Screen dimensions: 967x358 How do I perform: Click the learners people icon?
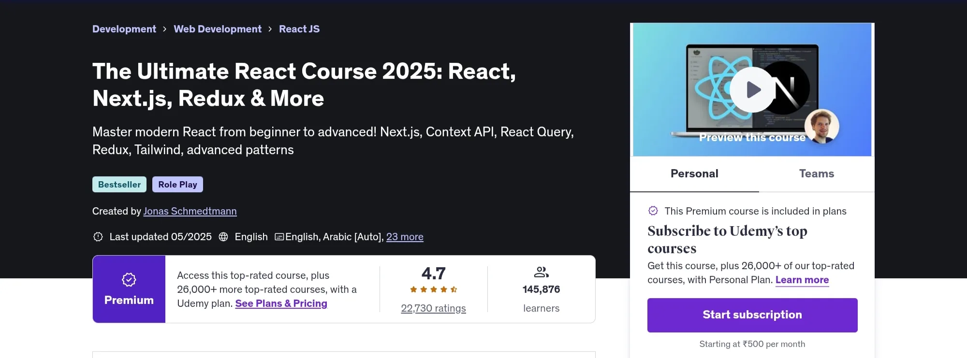pyautogui.click(x=541, y=272)
